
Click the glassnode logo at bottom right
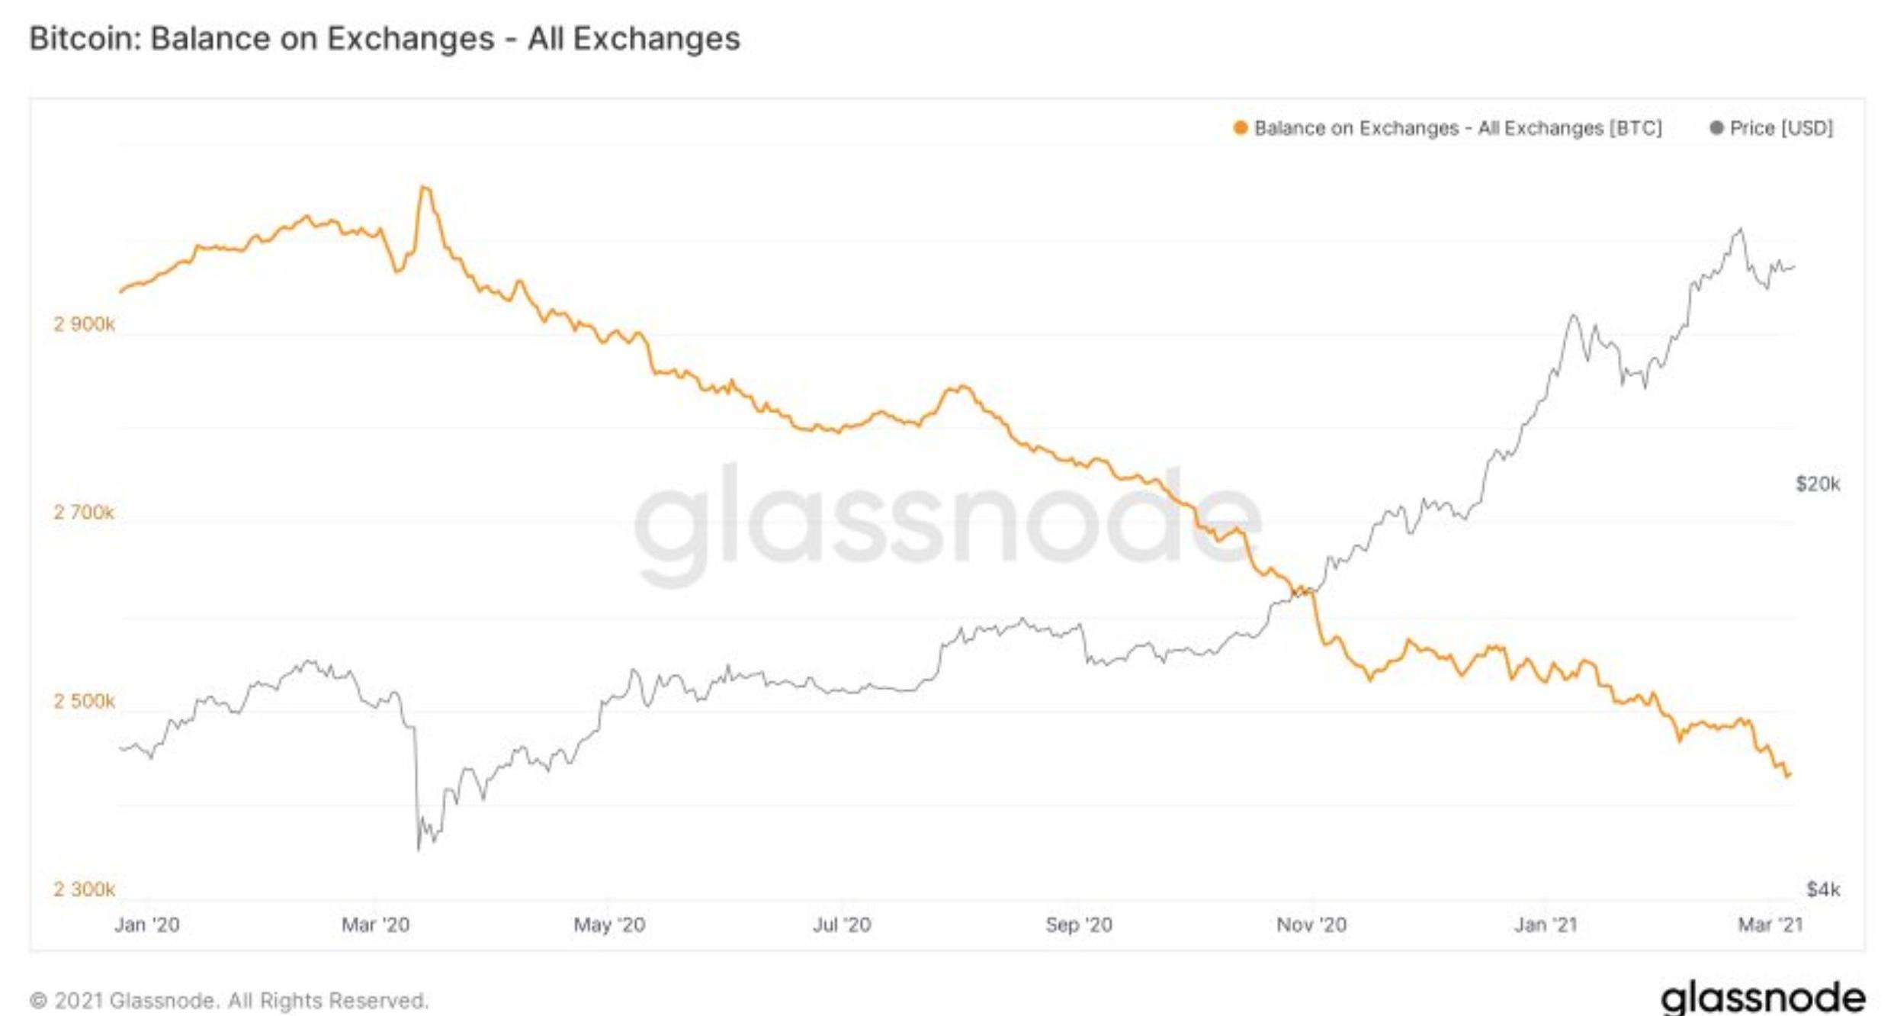click(1762, 997)
